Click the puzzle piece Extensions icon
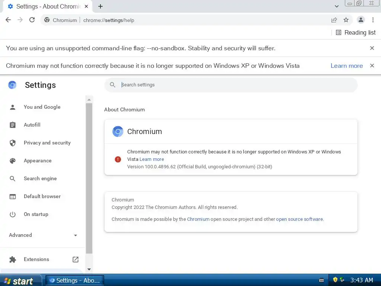This screenshot has width=381, height=286. tap(13, 260)
